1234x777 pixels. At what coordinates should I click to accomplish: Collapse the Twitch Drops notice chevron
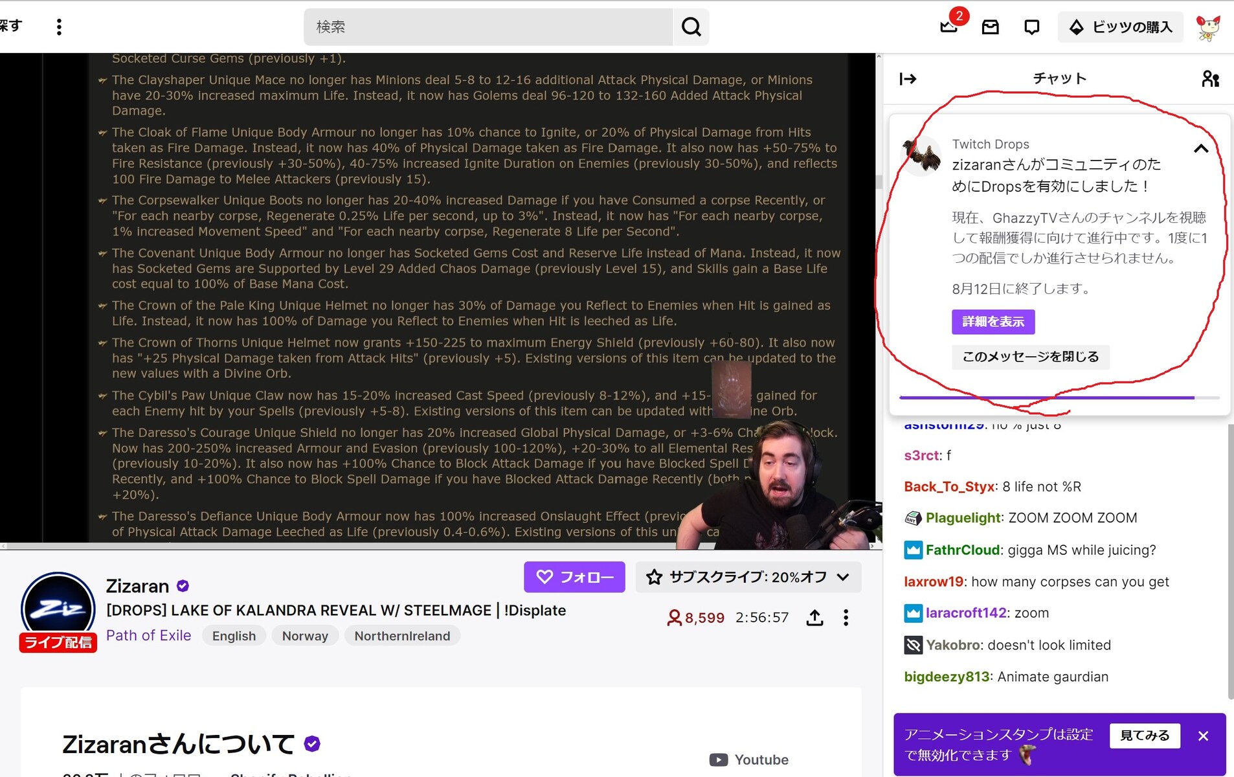[x=1200, y=148]
